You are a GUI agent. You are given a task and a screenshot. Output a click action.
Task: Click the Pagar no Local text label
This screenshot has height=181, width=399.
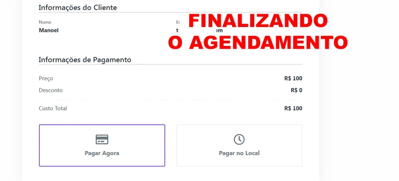tap(239, 153)
